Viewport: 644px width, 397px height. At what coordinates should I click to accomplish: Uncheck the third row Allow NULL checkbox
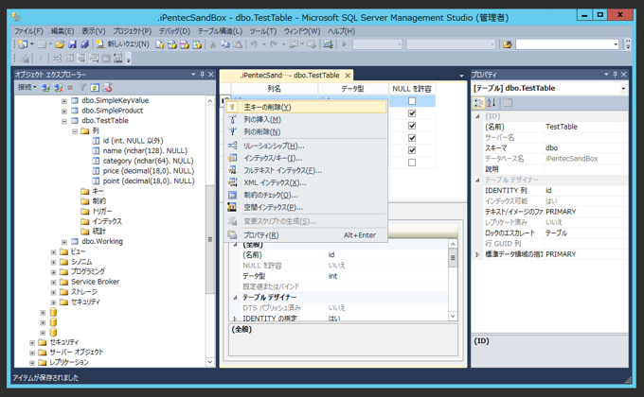412,126
